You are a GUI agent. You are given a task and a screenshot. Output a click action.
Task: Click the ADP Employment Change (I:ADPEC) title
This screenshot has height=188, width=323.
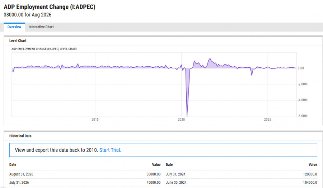click(50, 7)
